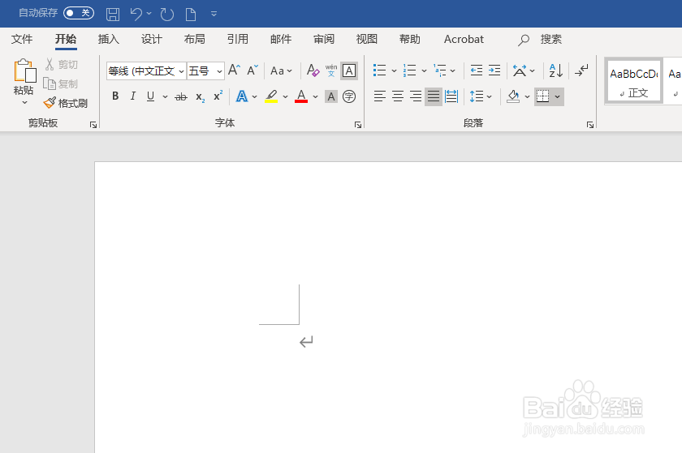Toggle show paragraph marks icon
This screenshot has width=682, height=453.
[581, 71]
